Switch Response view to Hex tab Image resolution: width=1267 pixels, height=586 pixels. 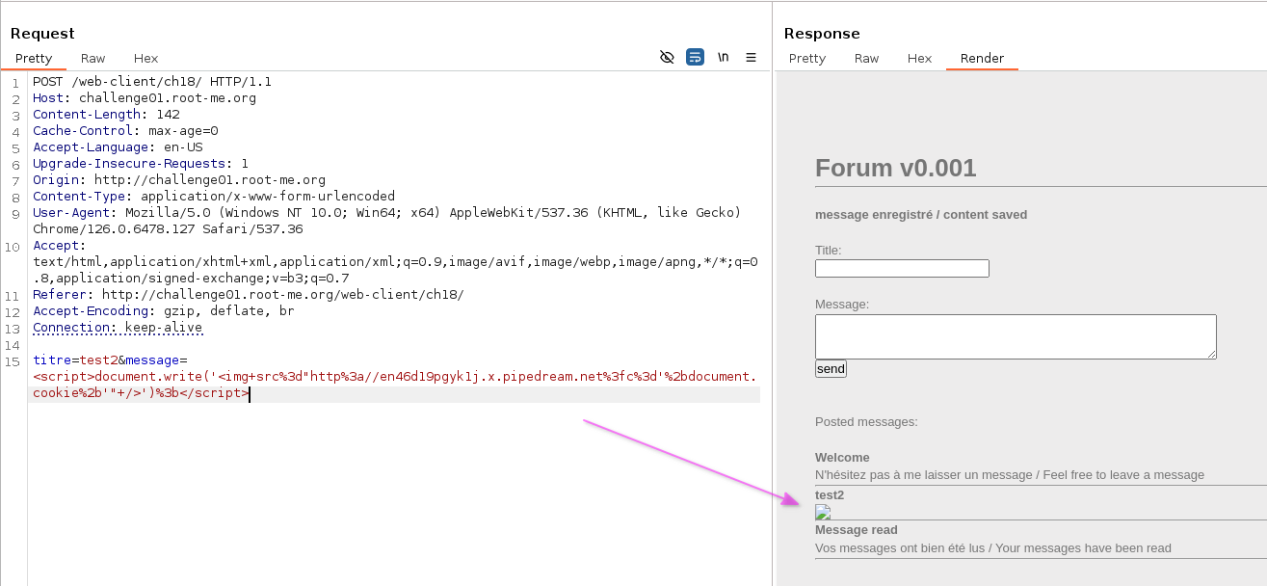pyautogui.click(x=920, y=59)
